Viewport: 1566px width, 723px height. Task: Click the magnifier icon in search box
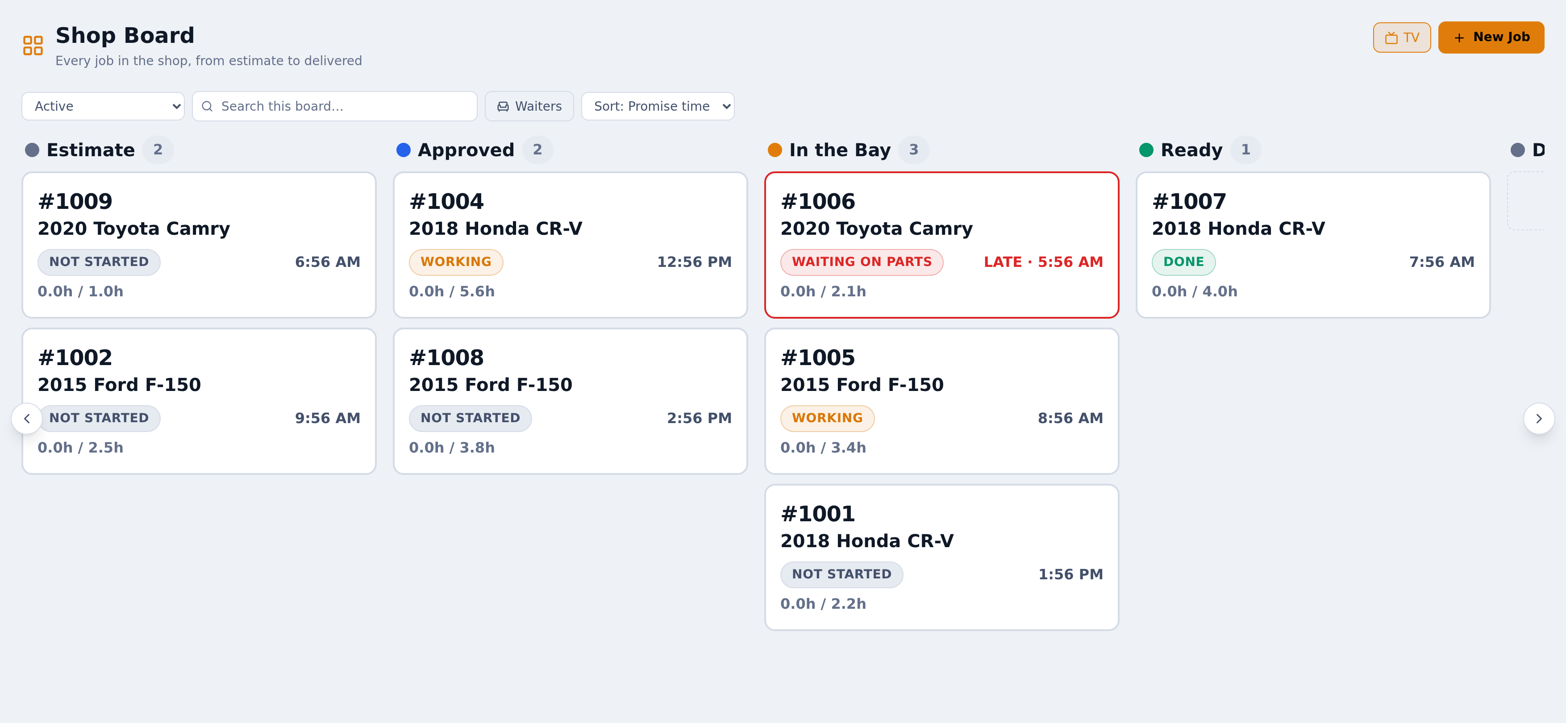click(207, 106)
